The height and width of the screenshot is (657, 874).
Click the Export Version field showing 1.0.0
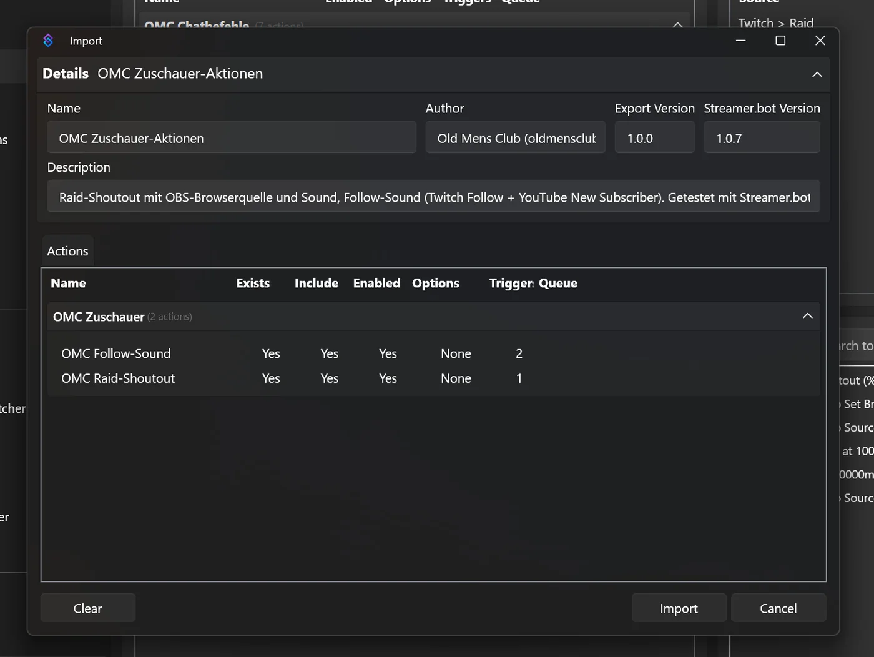655,138
